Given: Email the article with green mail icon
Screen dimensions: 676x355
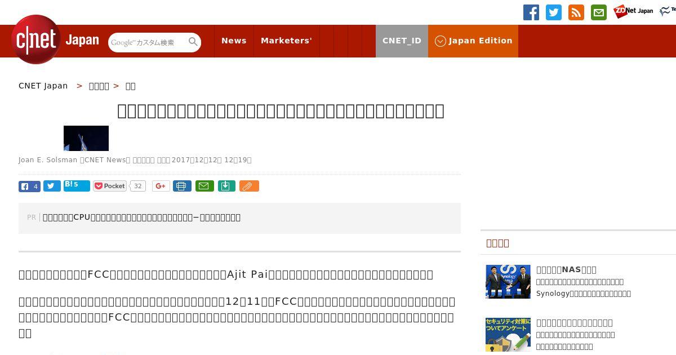Looking at the screenshot, I should click(204, 186).
